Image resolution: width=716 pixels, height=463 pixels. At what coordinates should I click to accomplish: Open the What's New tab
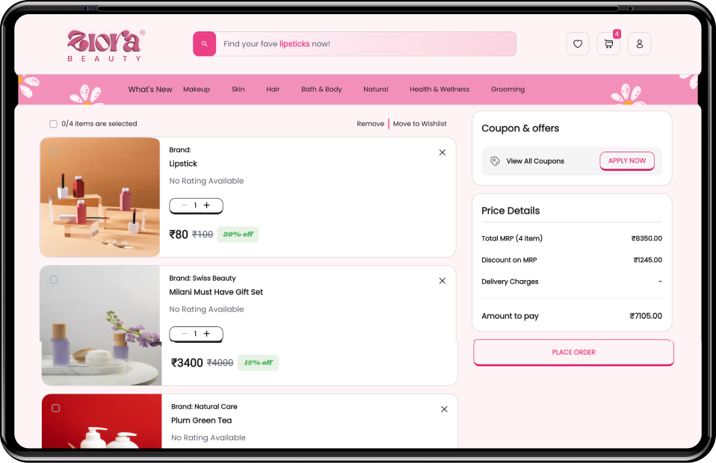149,89
